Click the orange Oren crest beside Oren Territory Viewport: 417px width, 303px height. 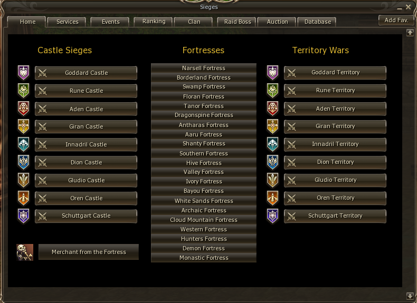[272, 198]
